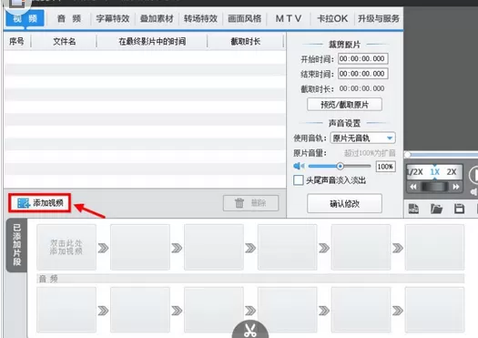
Task: Click the 双击此处添加视频 placeholder
Action: (x=66, y=247)
